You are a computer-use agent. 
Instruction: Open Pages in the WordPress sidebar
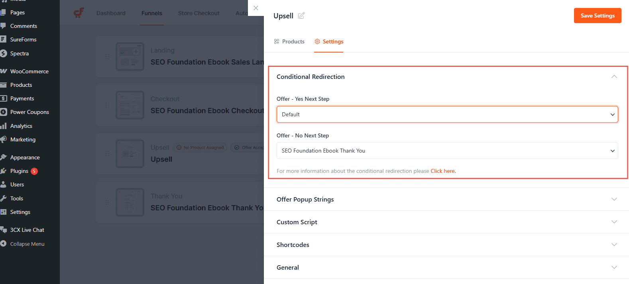click(x=18, y=12)
